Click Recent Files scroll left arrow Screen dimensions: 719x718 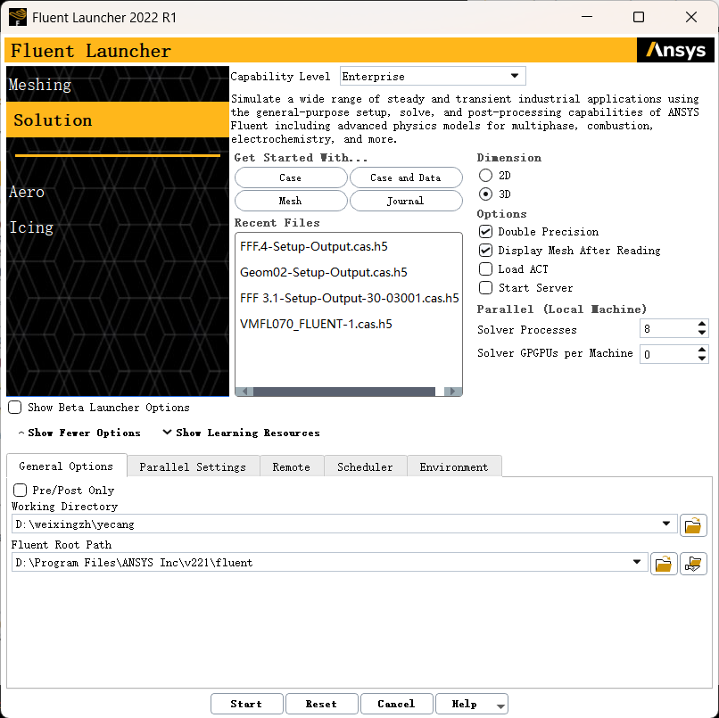[x=244, y=391]
